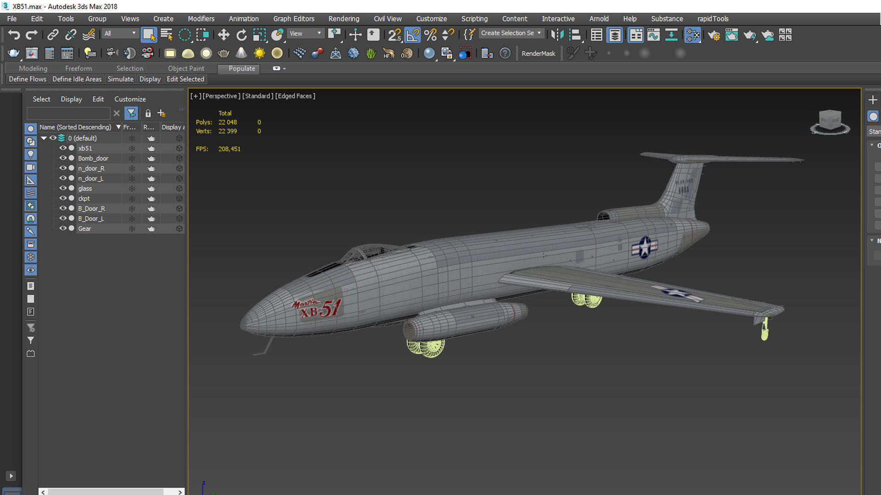Open the Graph Editors menu
Screen dimensions: 881x495
tap(294, 19)
